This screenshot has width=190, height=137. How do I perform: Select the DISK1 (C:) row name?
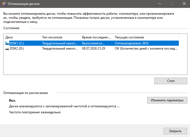17,43
